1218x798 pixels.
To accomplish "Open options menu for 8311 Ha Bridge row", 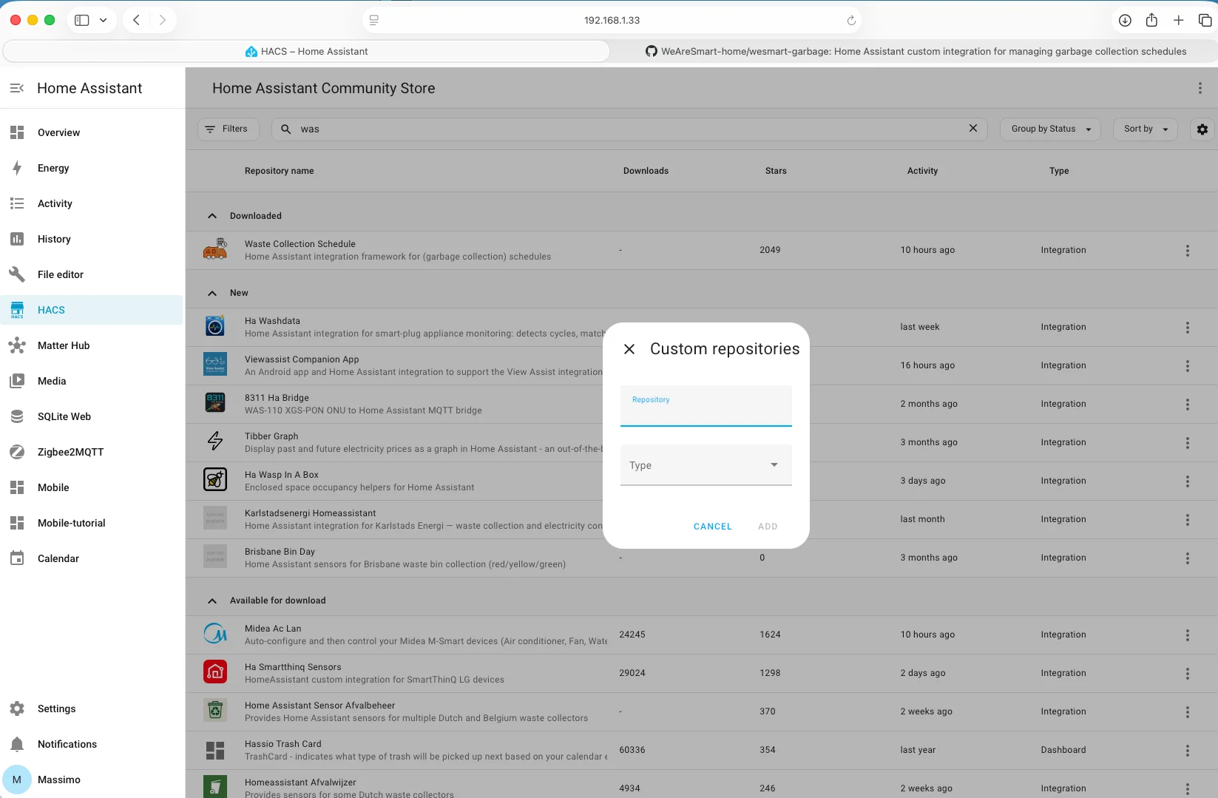I will pos(1188,405).
